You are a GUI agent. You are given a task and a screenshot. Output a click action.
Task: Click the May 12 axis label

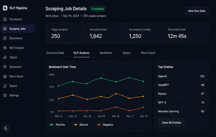(x=58, y=116)
